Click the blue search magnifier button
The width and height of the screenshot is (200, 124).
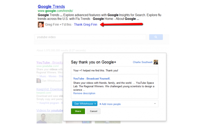tap(156, 37)
